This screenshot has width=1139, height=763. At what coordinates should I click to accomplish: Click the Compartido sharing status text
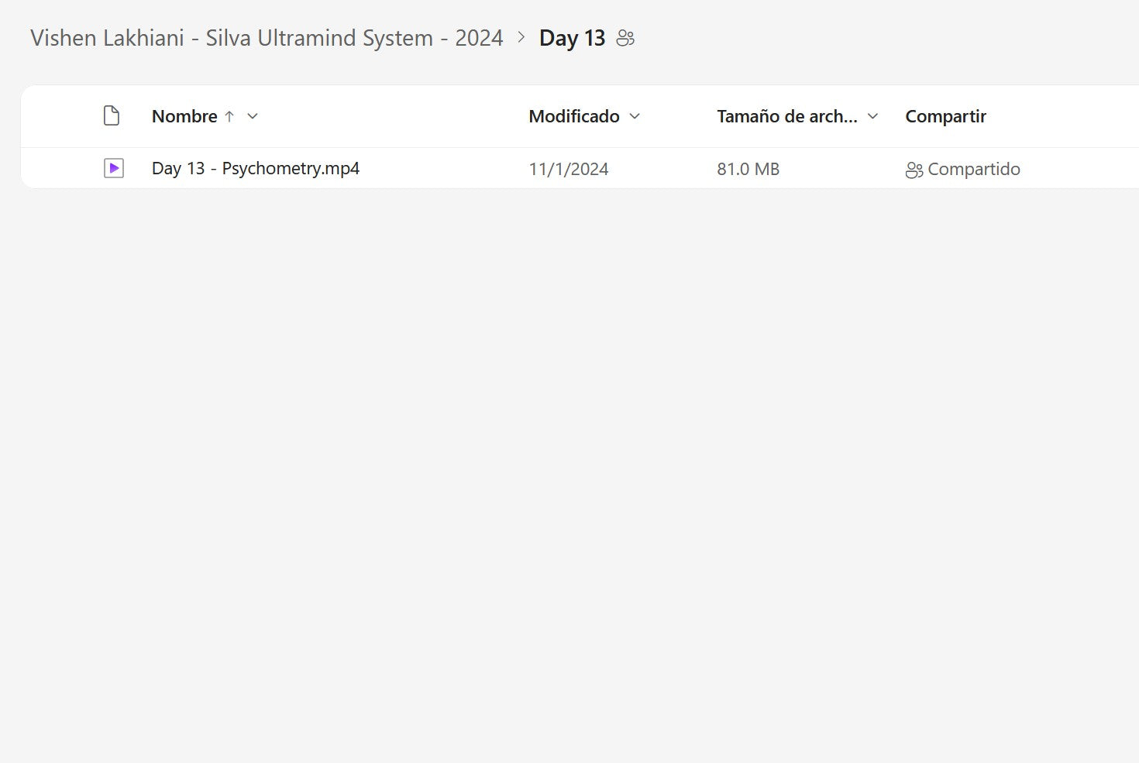point(974,169)
